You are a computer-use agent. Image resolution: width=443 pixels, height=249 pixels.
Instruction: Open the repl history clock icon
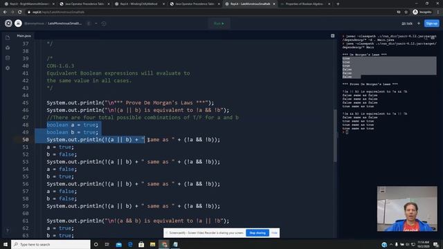click(104, 24)
